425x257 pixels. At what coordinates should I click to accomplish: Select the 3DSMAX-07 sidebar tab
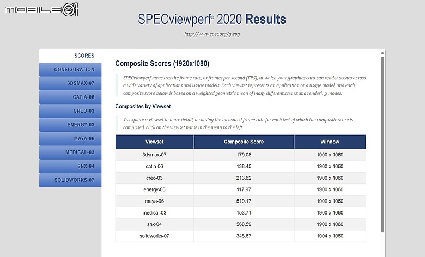70,83
